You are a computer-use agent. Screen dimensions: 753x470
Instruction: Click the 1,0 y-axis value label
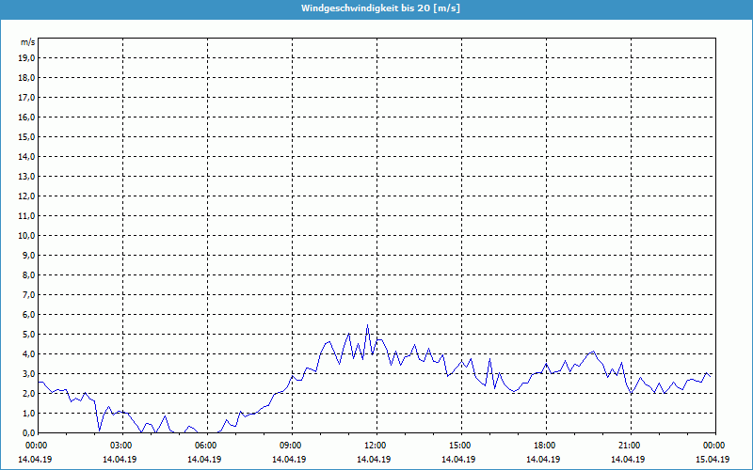pyautogui.click(x=29, y=413)
